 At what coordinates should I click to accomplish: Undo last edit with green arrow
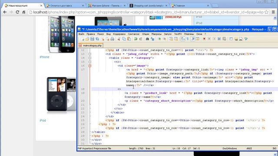(x=136, y=39)
